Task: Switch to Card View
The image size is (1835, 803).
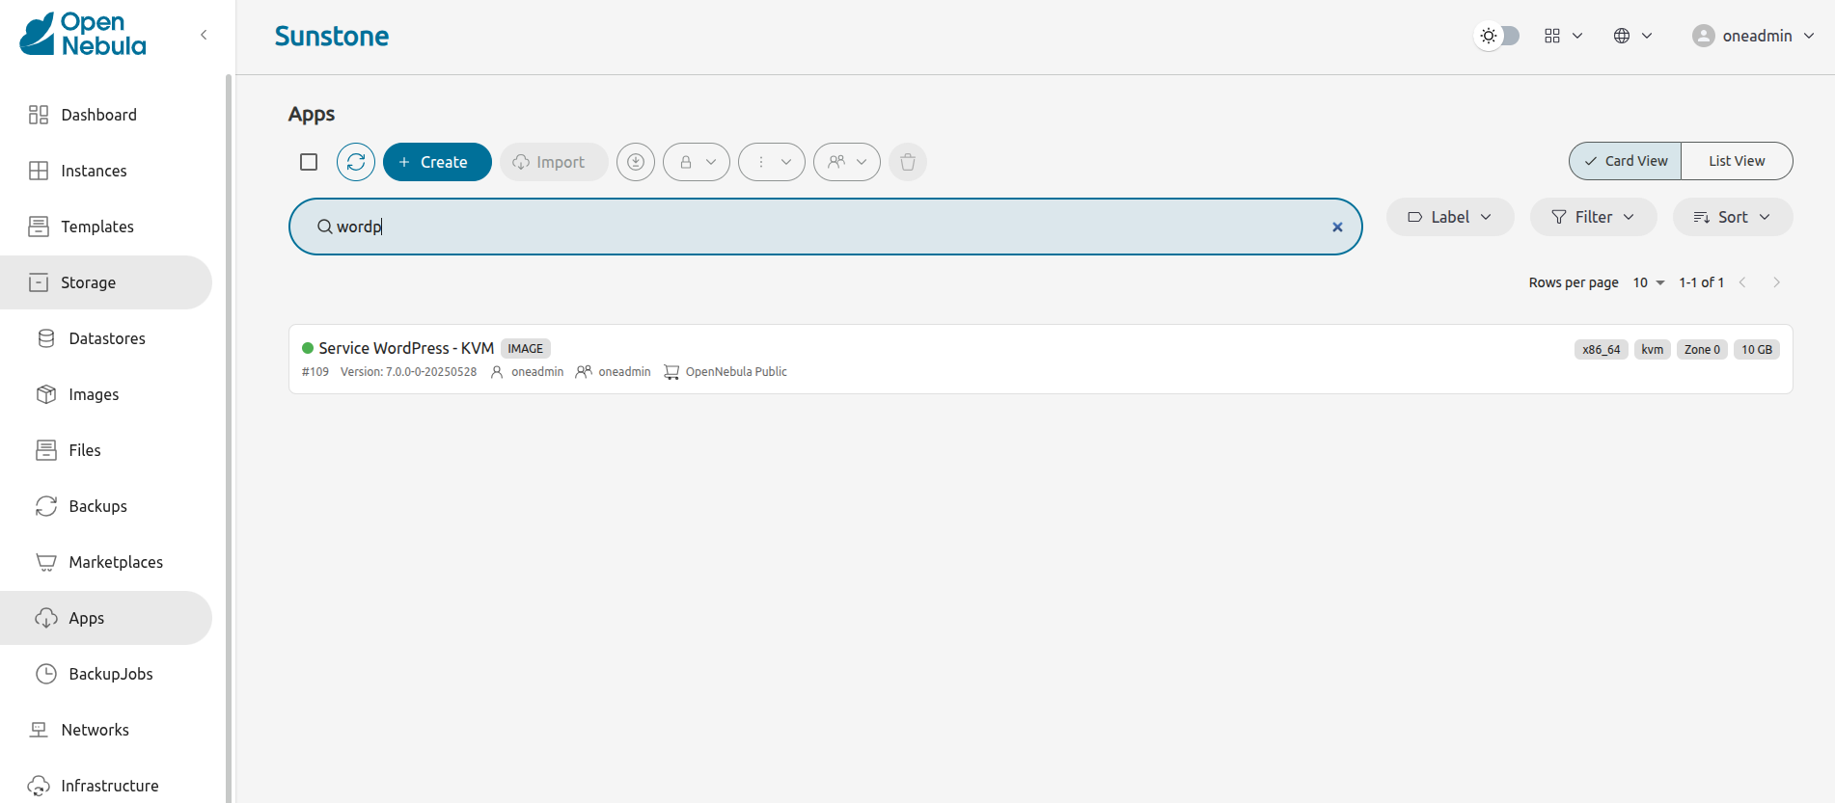Action: [x=1626, y=161]
